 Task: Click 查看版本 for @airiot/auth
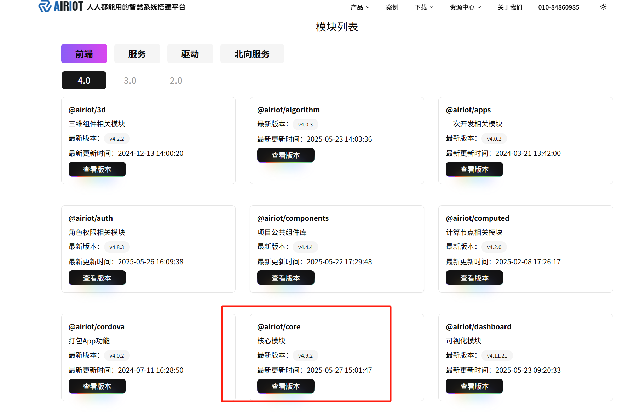(x=97, y=278)
